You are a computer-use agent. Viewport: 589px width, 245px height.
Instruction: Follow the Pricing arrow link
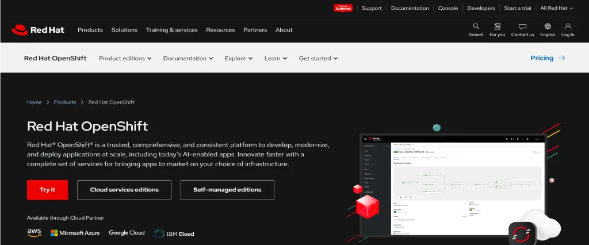pyautogui.click(x=548, y=58)
